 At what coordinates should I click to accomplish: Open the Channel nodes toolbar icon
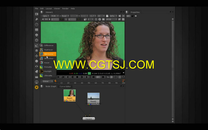coord(36,30)
